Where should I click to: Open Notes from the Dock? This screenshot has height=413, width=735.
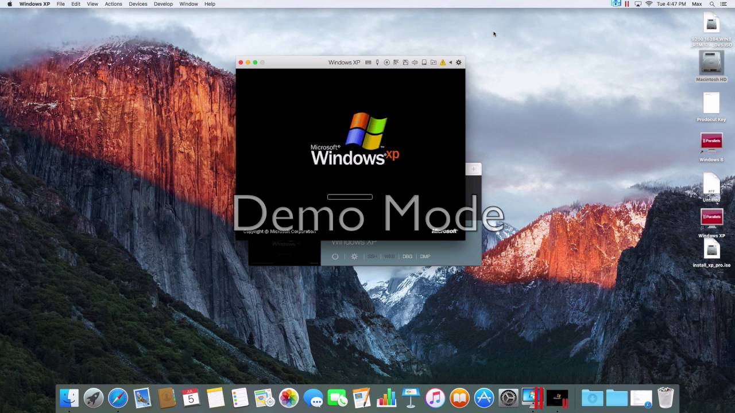tap(215, 398)
